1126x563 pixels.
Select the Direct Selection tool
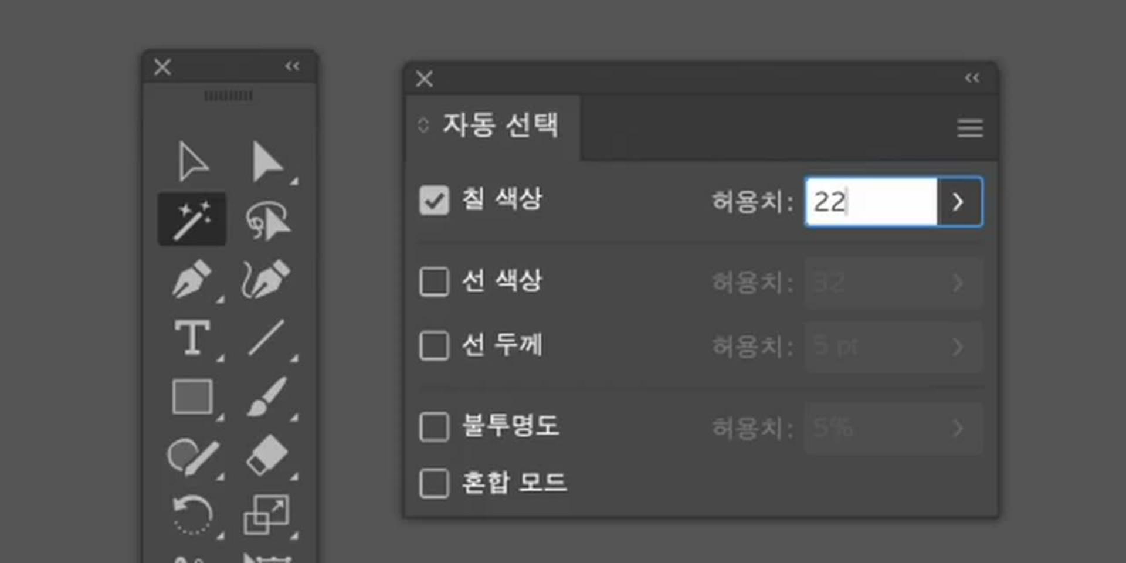coord(267,161)
